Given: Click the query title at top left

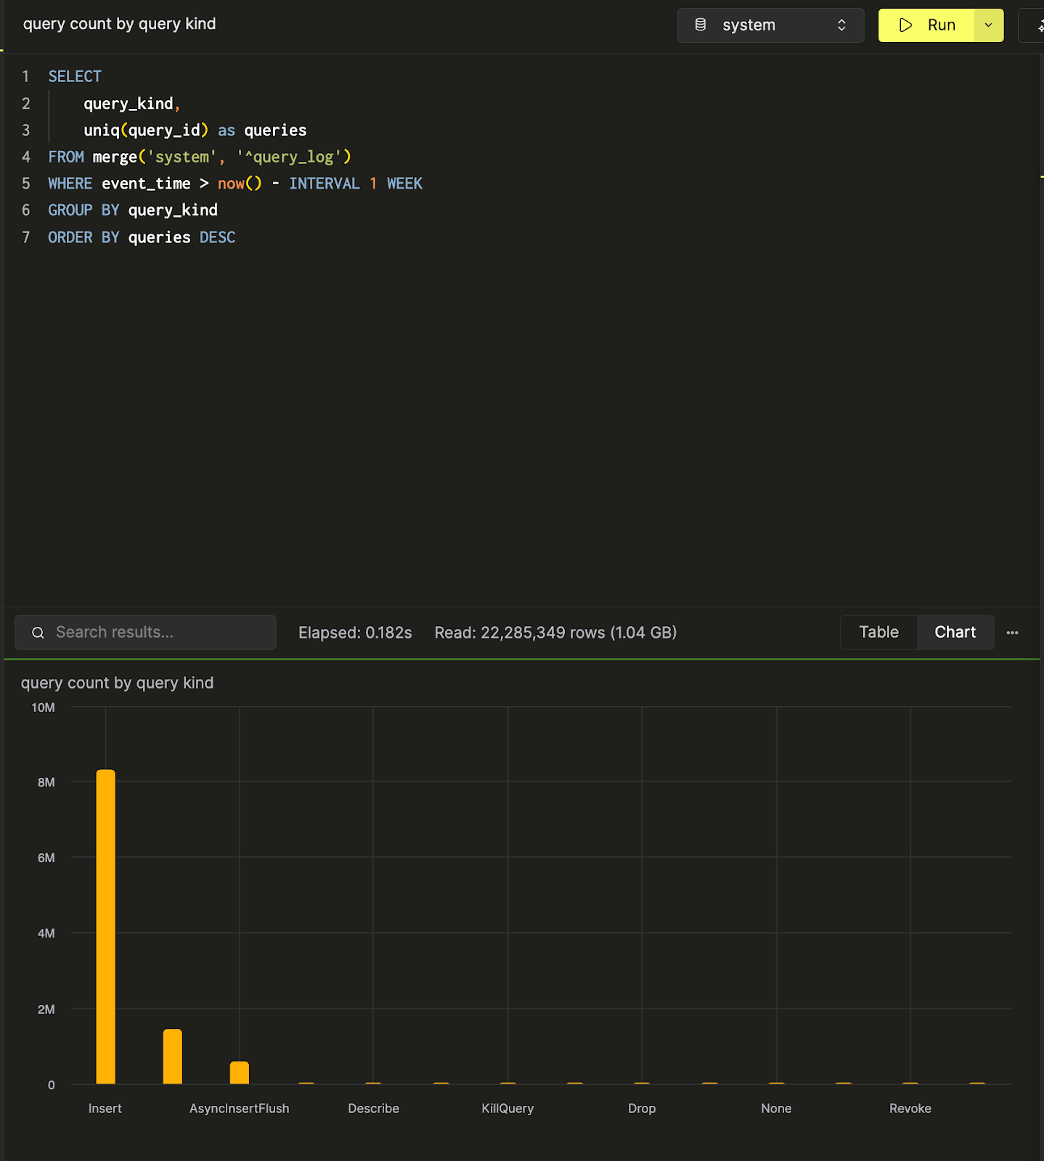Looking at the screenshot, I should point(120,24).
